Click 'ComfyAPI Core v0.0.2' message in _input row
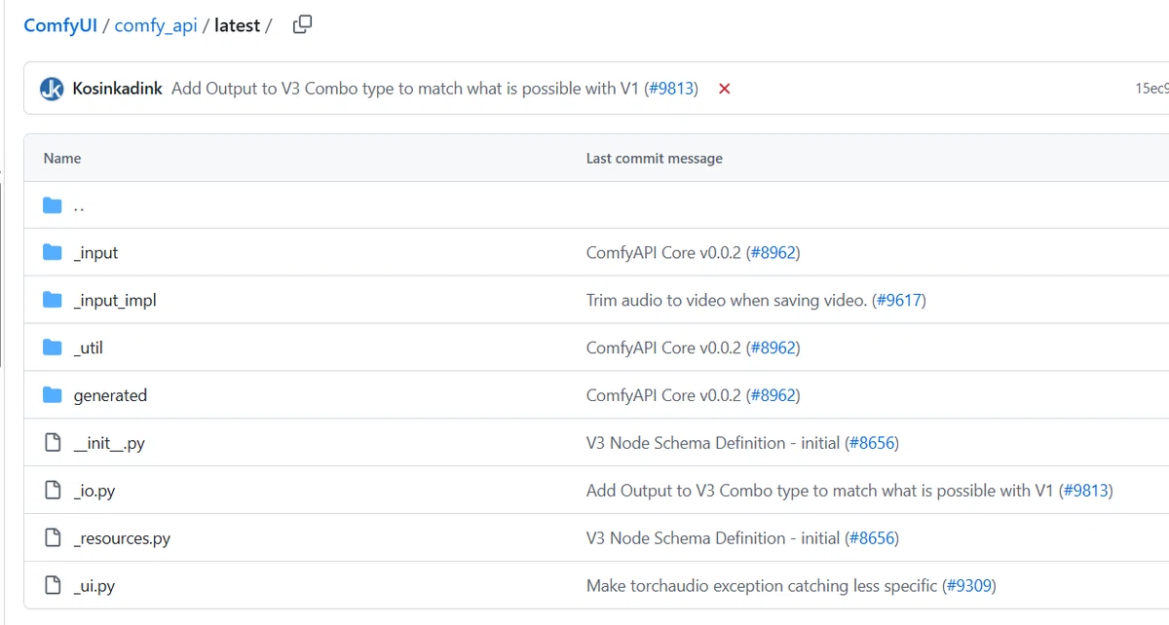 click(x=663, y=252)
